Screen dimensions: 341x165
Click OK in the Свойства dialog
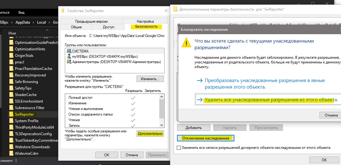[107, 155]
